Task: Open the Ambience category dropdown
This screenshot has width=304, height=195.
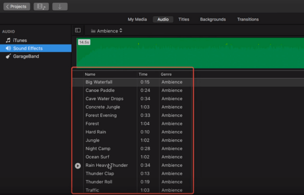Action: pyautogui.click(x=107, y=31)
